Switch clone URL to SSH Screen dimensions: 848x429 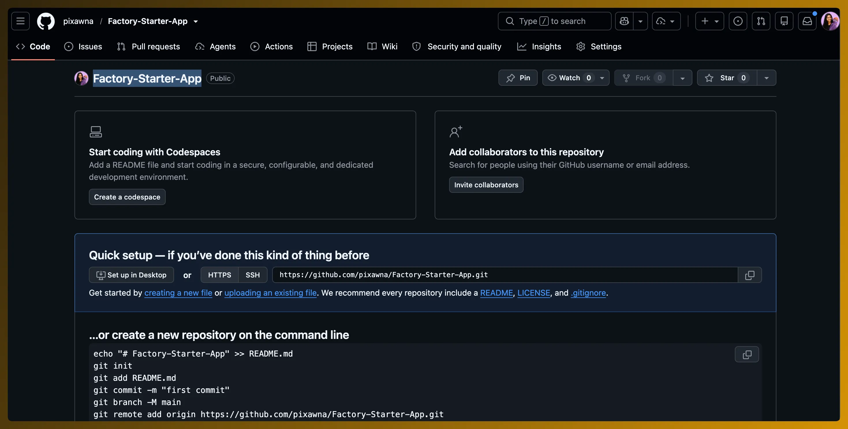click(x=253, y=275)
